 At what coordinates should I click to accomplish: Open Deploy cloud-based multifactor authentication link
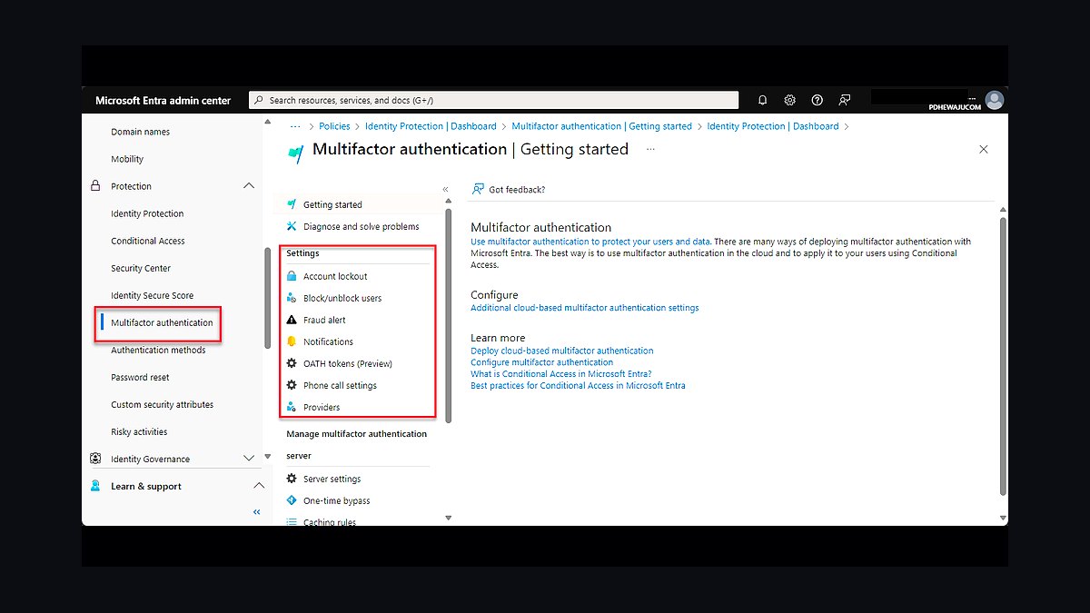[562, 351]
